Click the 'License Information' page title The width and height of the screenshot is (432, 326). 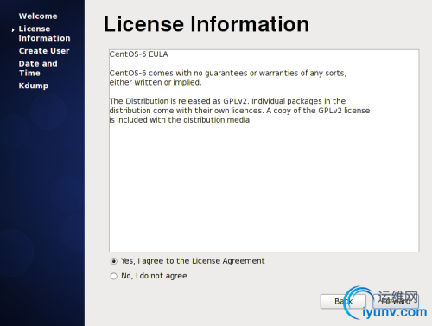[x=206, y=23]
